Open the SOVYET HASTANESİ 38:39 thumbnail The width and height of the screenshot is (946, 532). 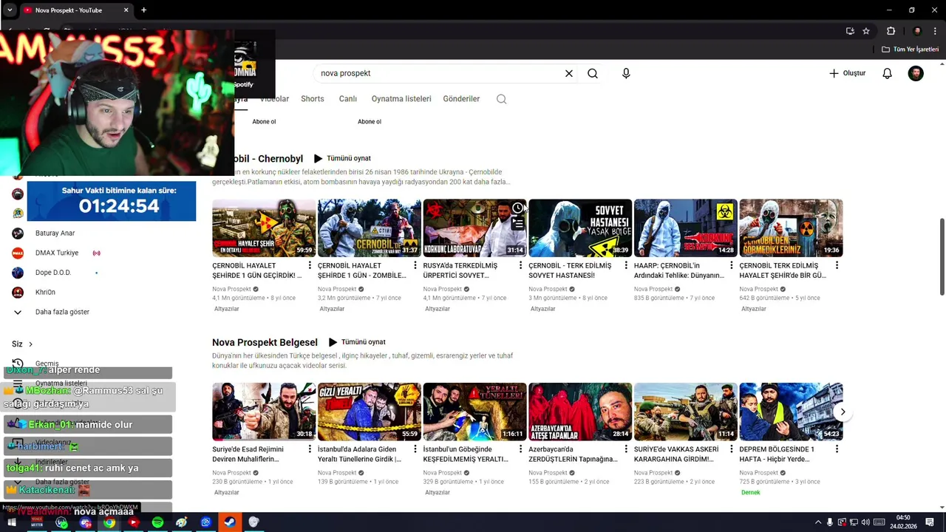[x=580, y=228]
